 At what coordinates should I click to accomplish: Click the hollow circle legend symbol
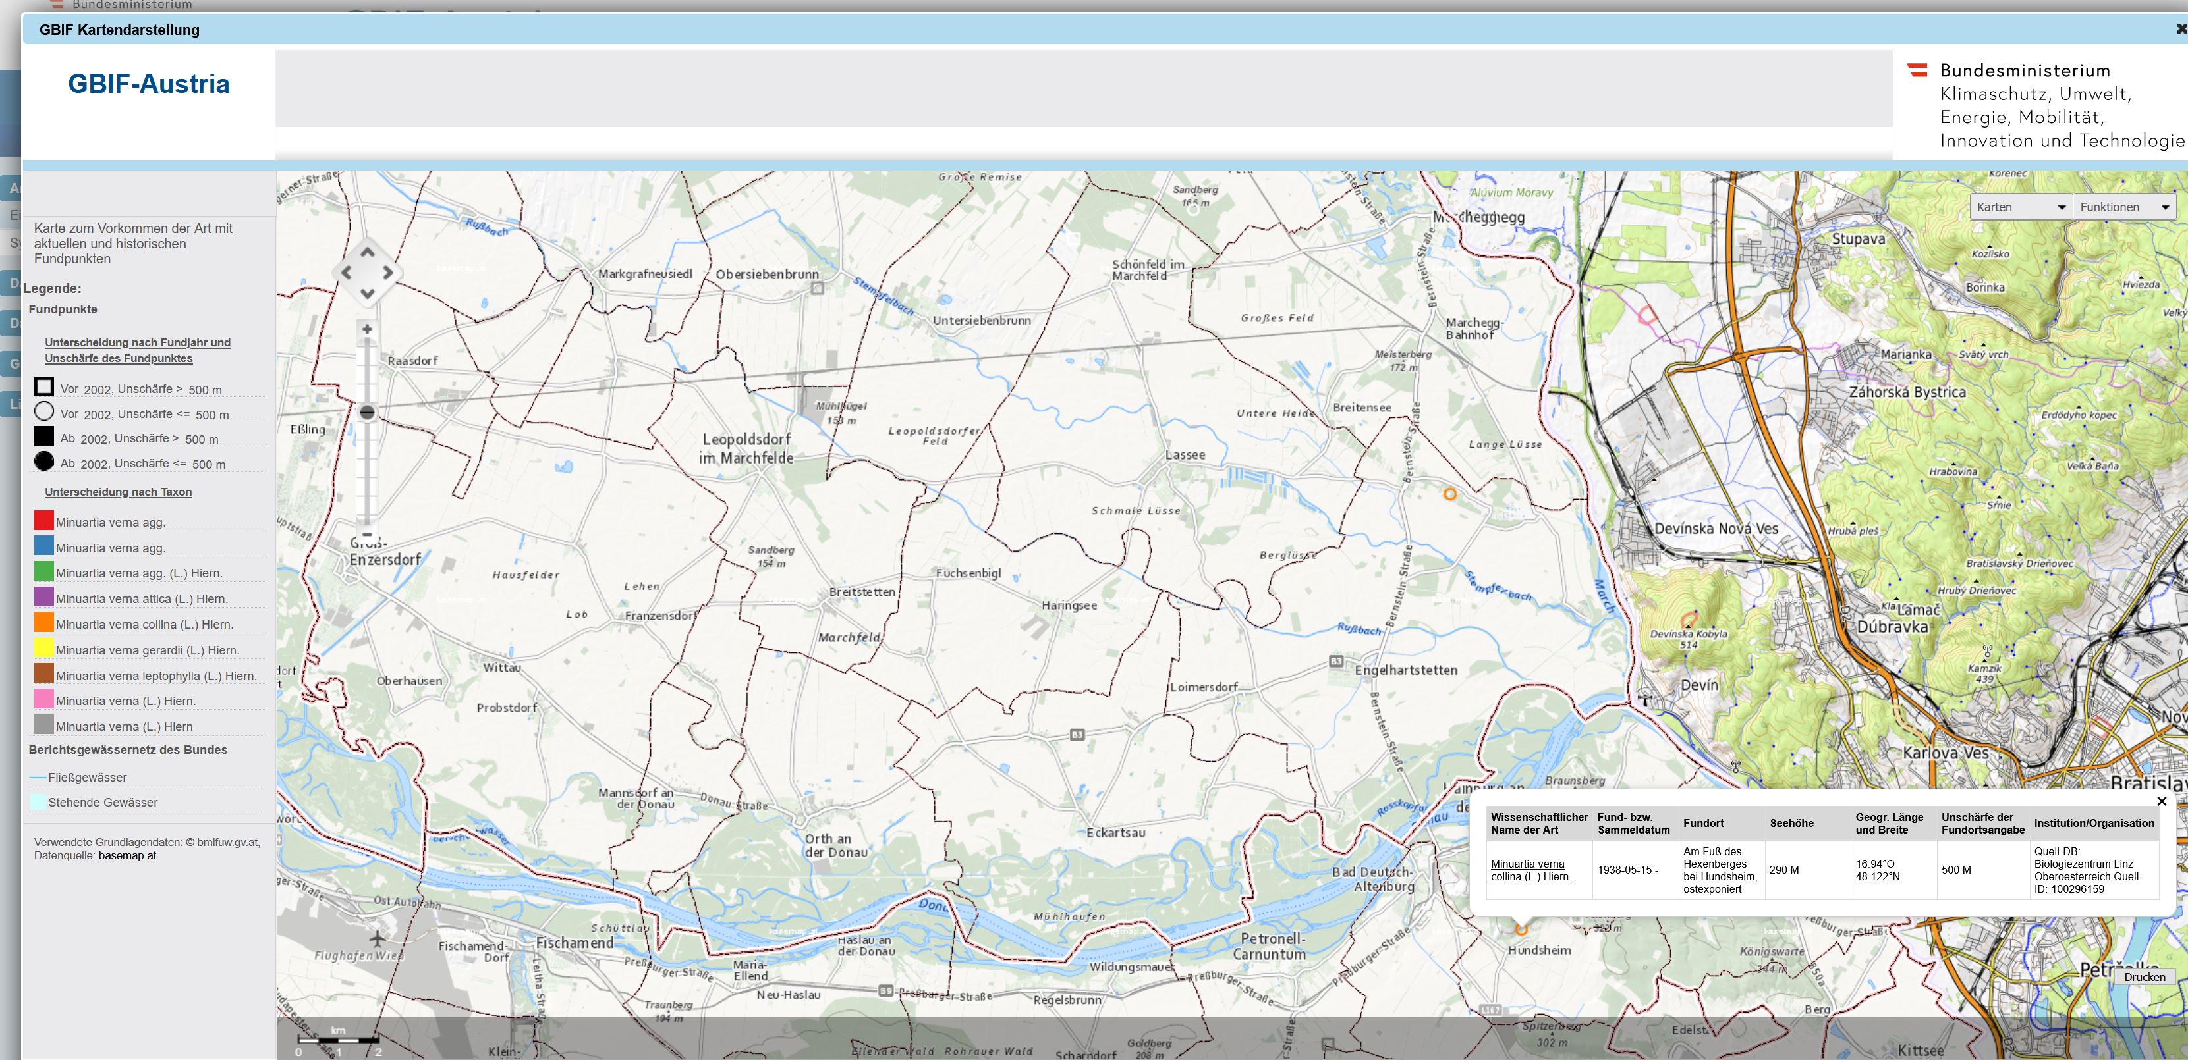tap(44, 411)
